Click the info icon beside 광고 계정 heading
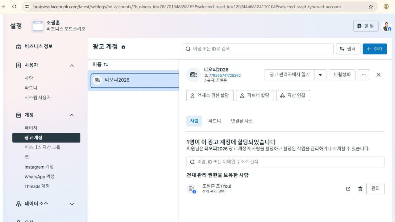The image size is (395, 222). click(123, 47)
